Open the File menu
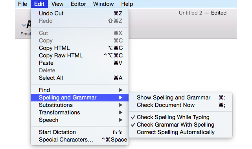Viewport: 252px width, 149px height. (x=22, y=4)
